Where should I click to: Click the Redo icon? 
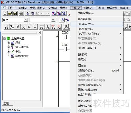[48, 13]
